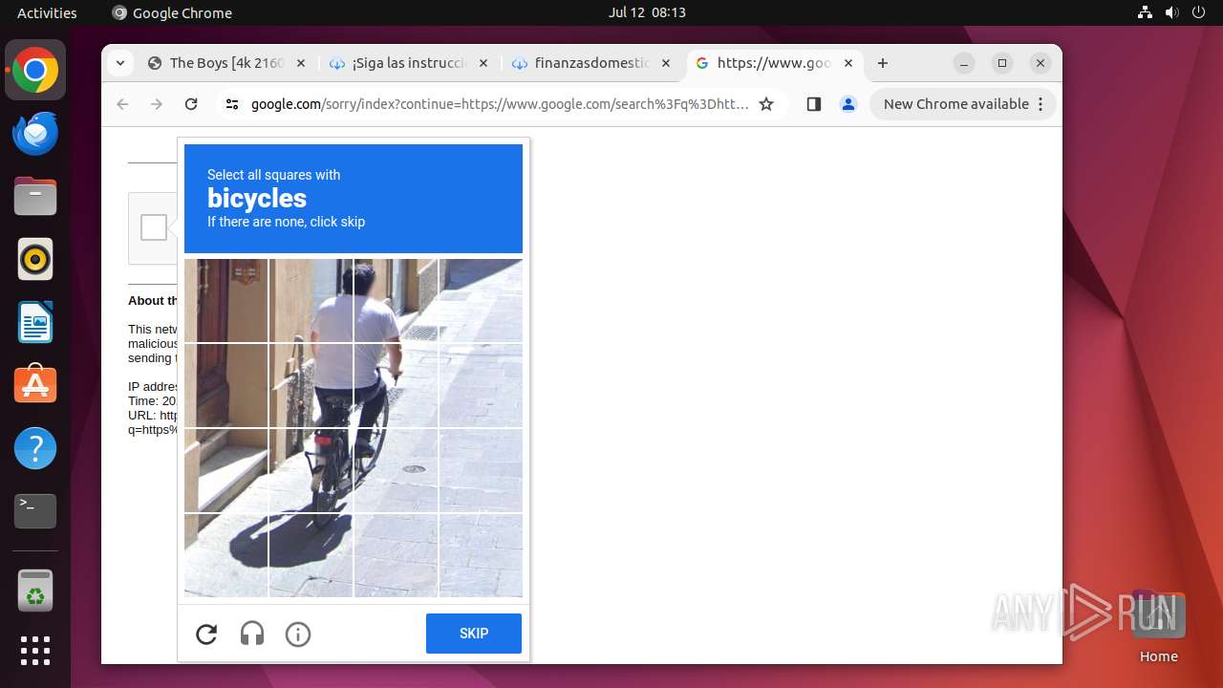
Task: Check the reCAPTCHA not-a-robot checkbox
Action: coord(154,227)
